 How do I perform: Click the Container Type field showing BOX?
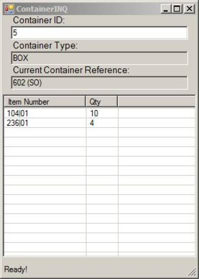coord(99,58)
